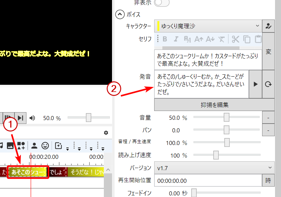The image size is (281, 197).
Task: Play the pronunciation preview
Action: pos(256,84)
